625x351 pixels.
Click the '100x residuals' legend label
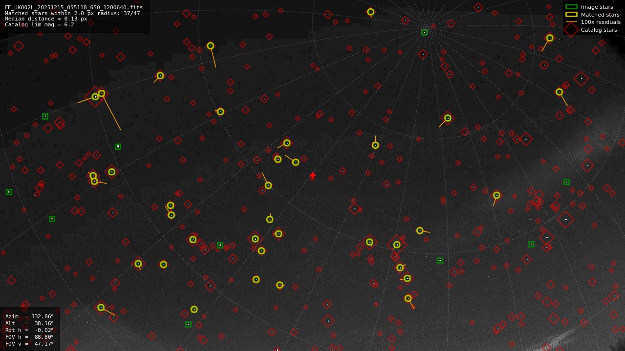point(601,22)
